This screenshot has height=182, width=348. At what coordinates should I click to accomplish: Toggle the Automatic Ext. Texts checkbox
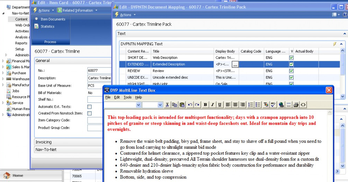pos(89,107)
